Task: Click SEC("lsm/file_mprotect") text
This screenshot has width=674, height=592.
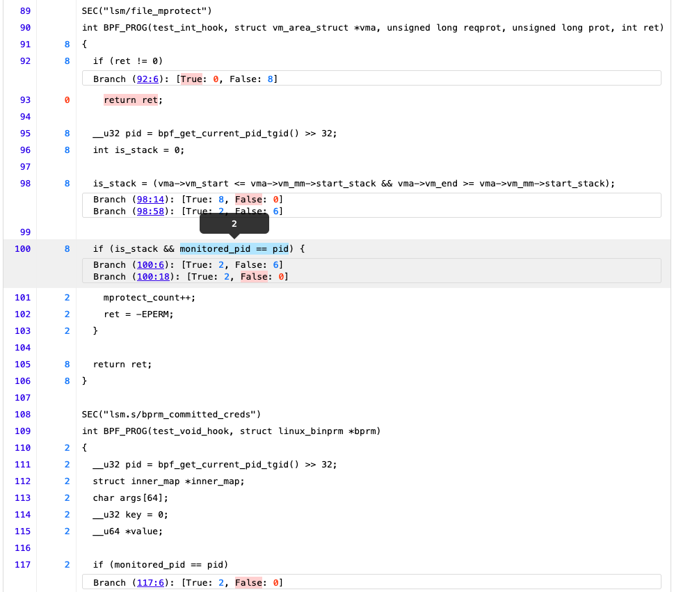Action: pyautogui.click(x=147, y=10)
